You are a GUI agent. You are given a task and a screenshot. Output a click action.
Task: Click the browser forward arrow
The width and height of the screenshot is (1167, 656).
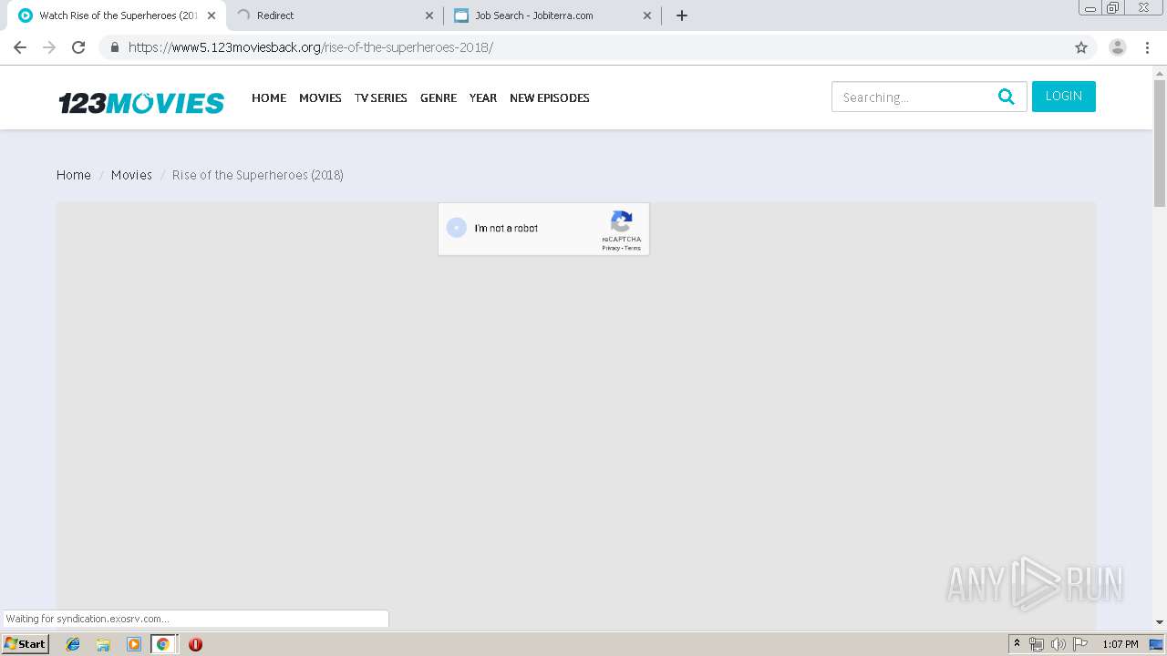(x=49, y=47)
